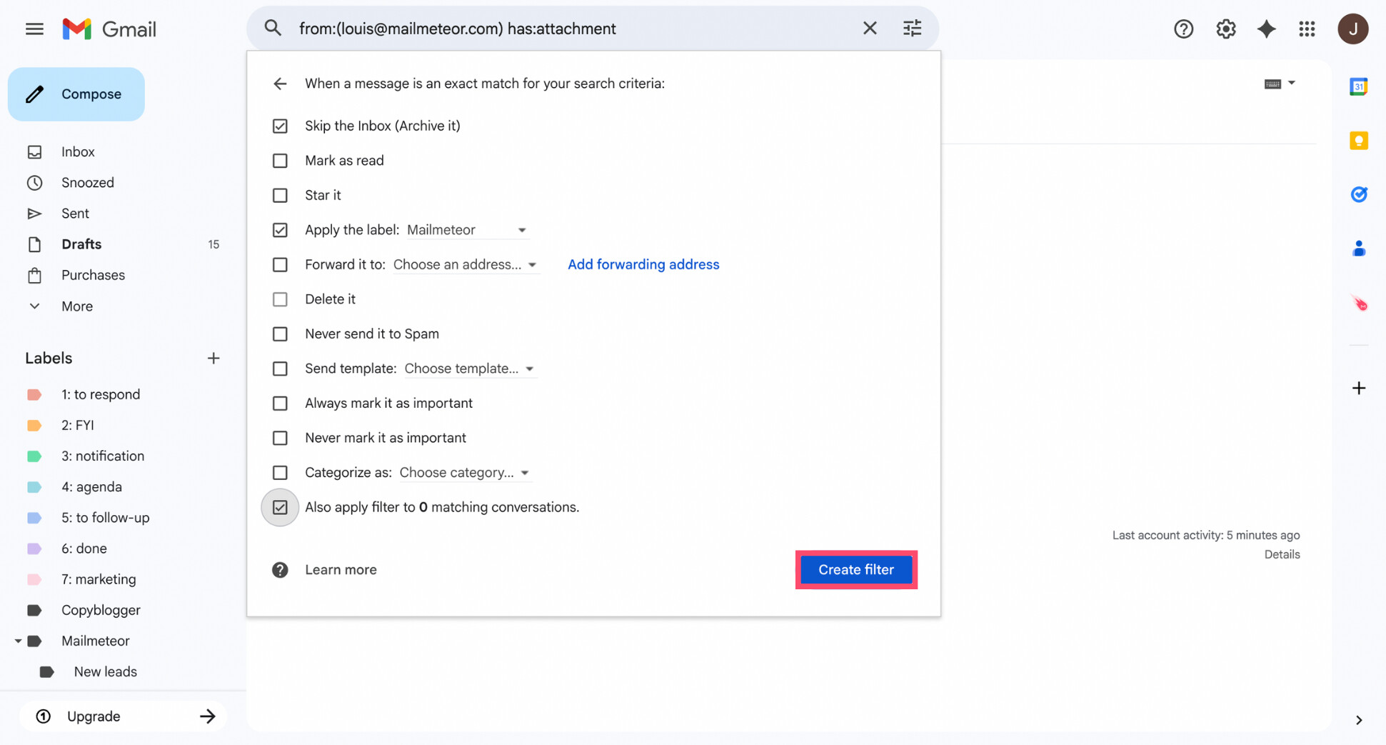This screenshot has height=745, width=1386.
Task: Open the Google apps grid
Action: (x=1307, y=29)
